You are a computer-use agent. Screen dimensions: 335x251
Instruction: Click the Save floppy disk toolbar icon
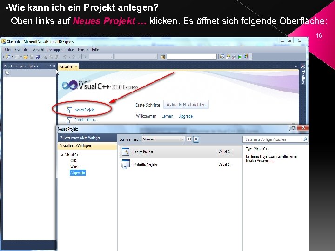[32, 57]
